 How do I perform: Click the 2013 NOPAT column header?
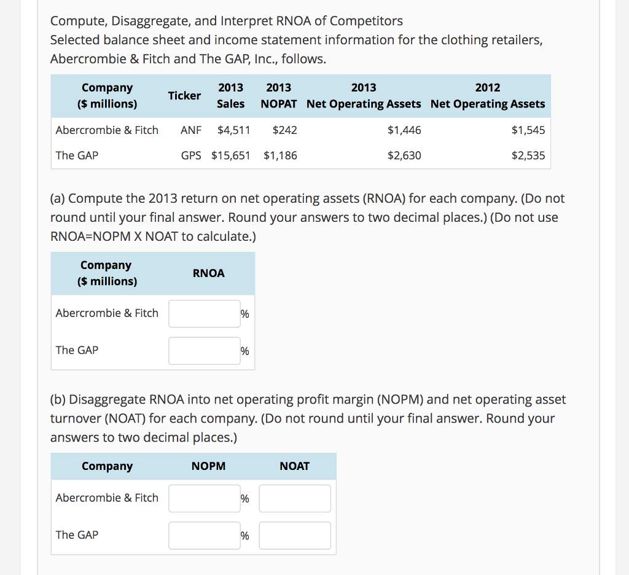pyautogui.click(x=278, y=96)
